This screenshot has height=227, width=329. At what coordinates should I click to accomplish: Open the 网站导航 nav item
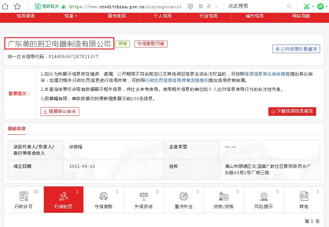click(301, 16)
